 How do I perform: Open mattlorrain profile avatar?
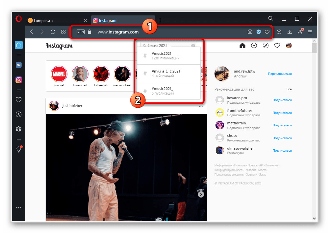pyautogui.click(x=220, y=125)
